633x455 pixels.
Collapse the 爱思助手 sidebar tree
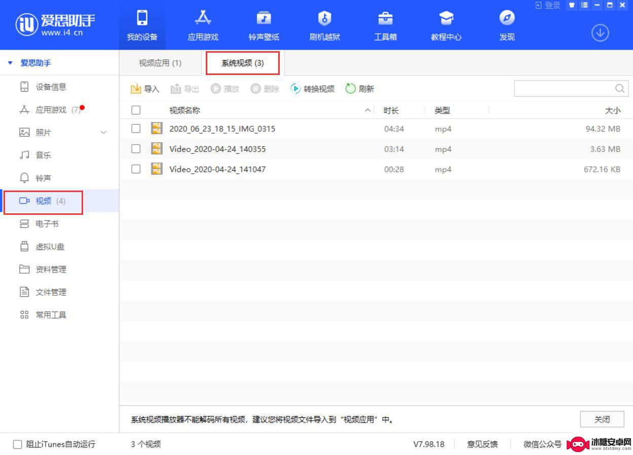10,63
